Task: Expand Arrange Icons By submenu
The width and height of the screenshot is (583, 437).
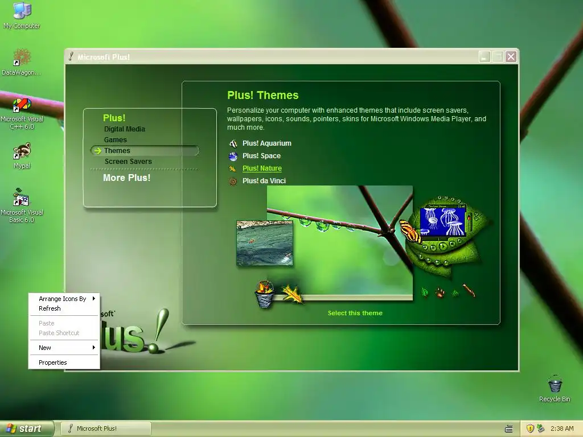Action: pyautogui.click(x=64, y=299)
